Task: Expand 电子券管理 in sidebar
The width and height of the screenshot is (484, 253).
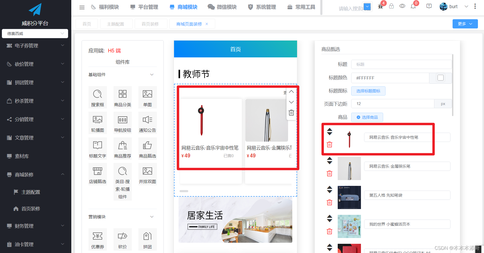Action: (x=36, y=46)
